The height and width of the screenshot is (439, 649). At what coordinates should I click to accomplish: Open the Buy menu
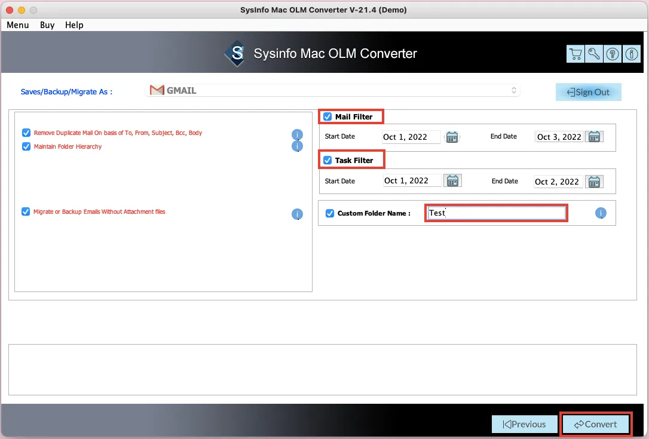[x=47, y=25]
